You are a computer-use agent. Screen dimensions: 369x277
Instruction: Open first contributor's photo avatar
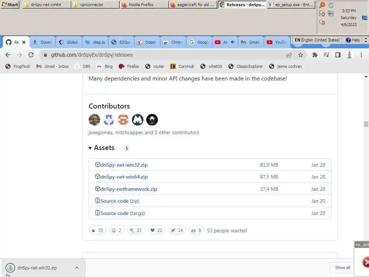(94, 120)
